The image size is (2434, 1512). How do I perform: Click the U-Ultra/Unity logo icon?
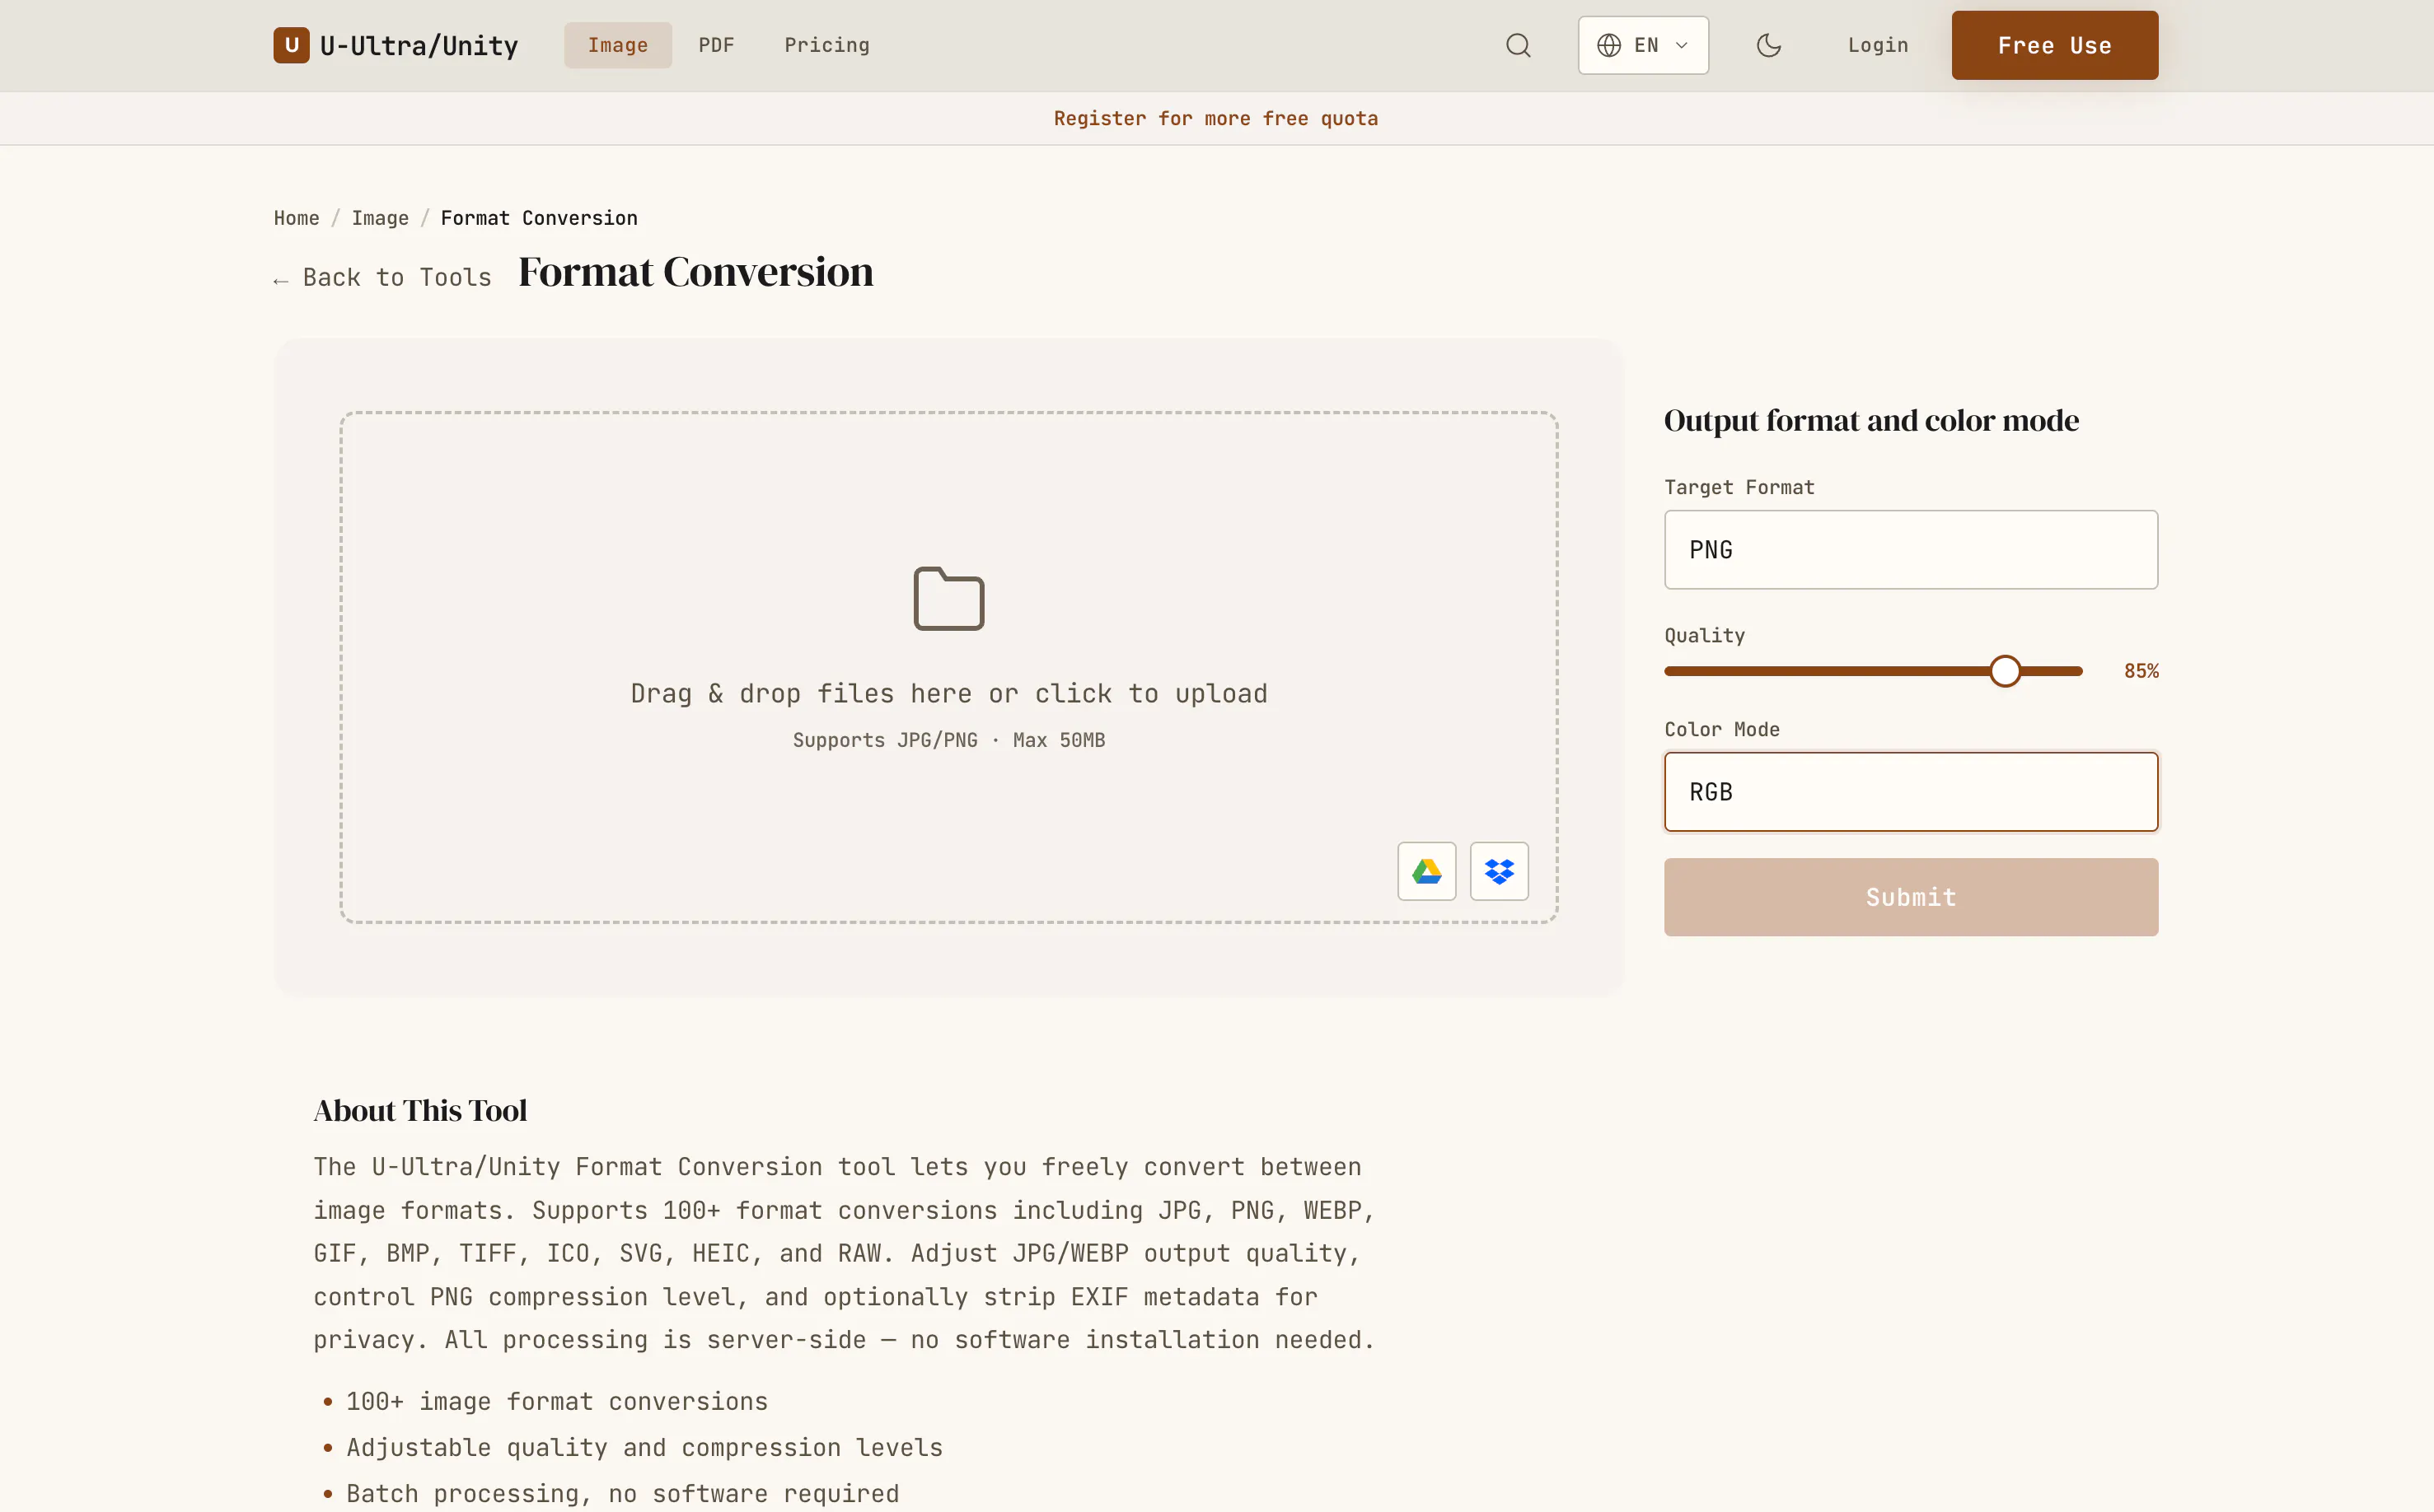(291, 45)
